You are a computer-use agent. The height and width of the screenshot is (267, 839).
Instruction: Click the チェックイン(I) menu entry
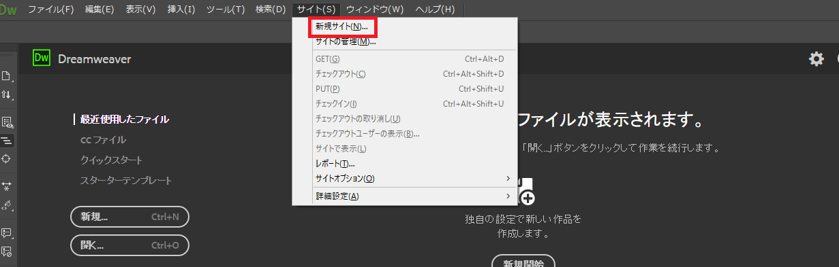405,104
